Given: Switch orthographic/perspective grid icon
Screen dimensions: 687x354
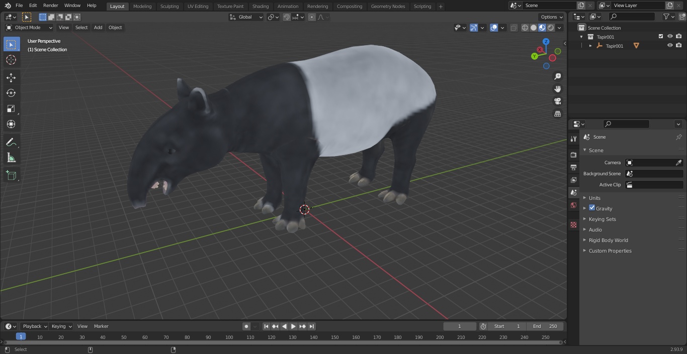Looking at the screenshot, I should [557, 113].
